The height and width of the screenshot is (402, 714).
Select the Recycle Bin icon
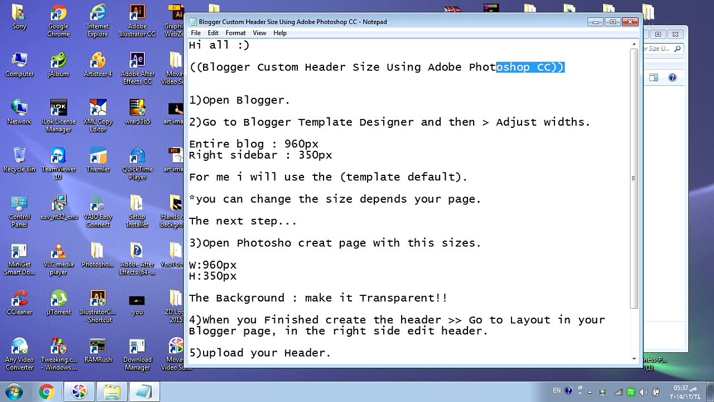19,160
